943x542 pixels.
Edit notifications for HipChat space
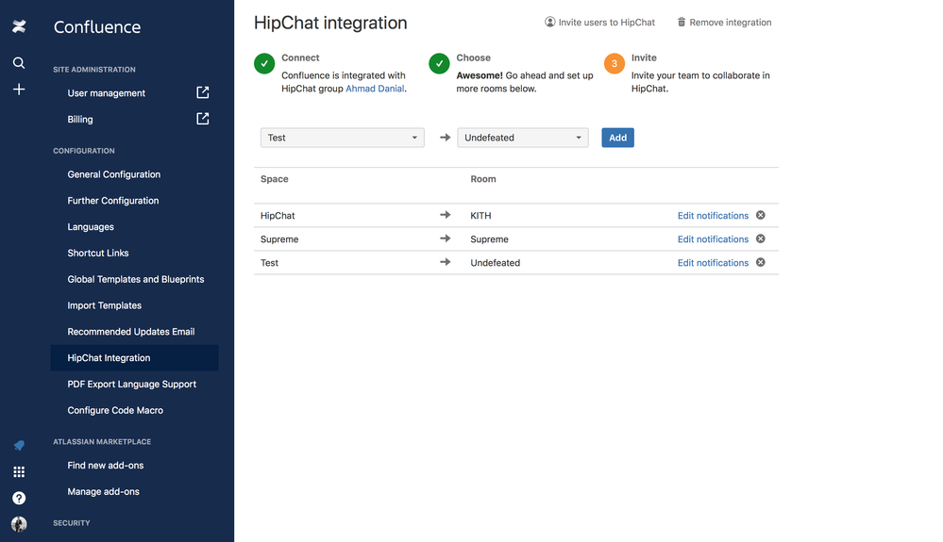click(713, 216)
